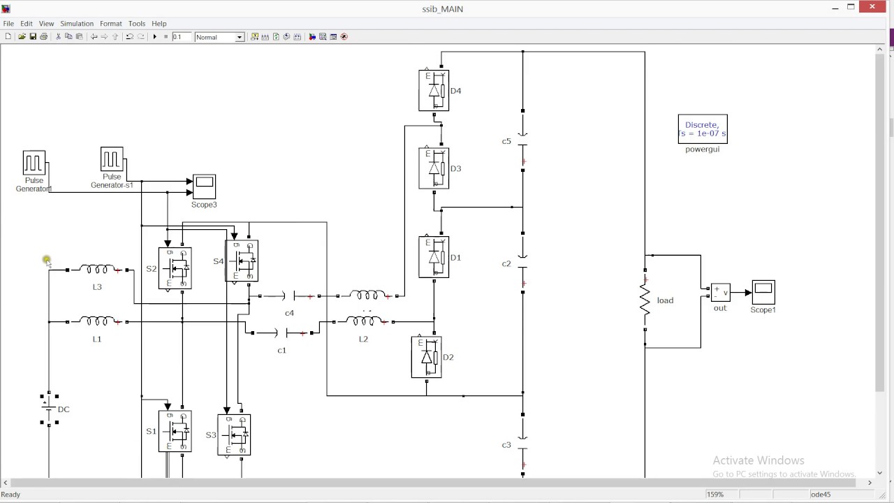
Task: Click the Undo icon
Action: click(130, 36)
